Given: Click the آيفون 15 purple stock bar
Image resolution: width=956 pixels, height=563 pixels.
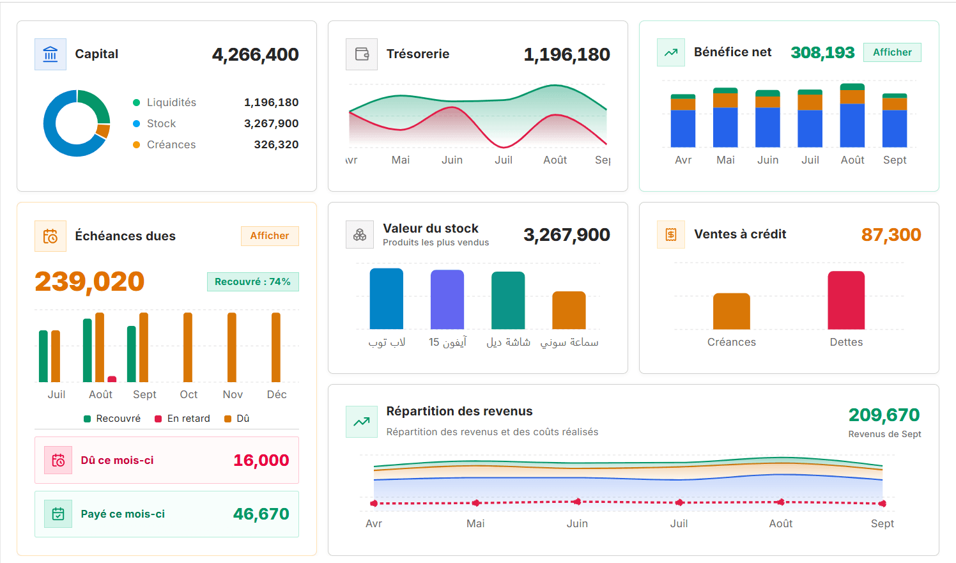Looking at the screenshot, I should (x=447, y=300).
